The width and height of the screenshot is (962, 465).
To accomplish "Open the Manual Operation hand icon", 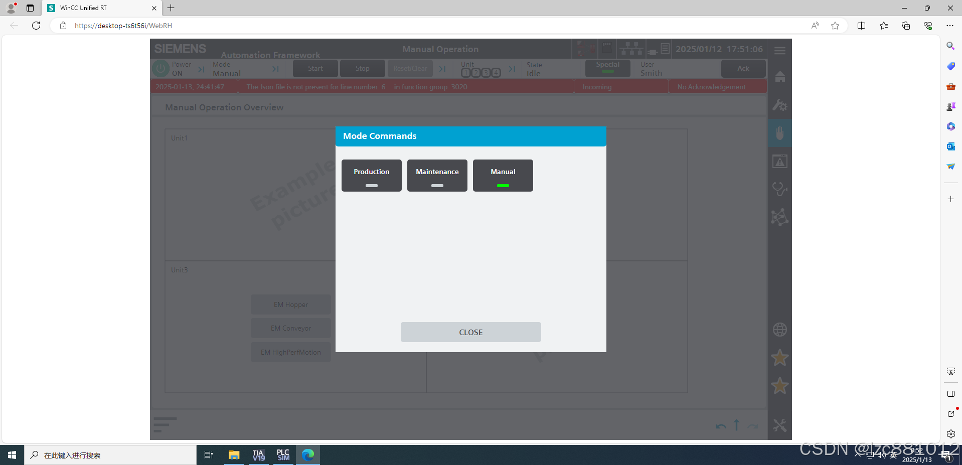I will tap(779, 133).
